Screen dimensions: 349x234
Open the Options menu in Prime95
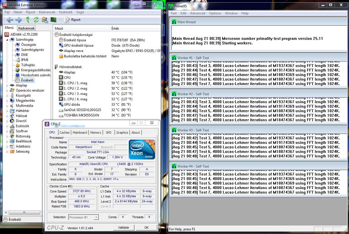(215, 13)
